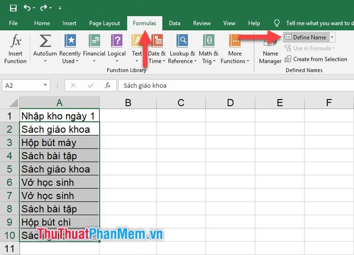Click the Name Box showing A2
Screen dimensions: 354x255
click(23, 86)
